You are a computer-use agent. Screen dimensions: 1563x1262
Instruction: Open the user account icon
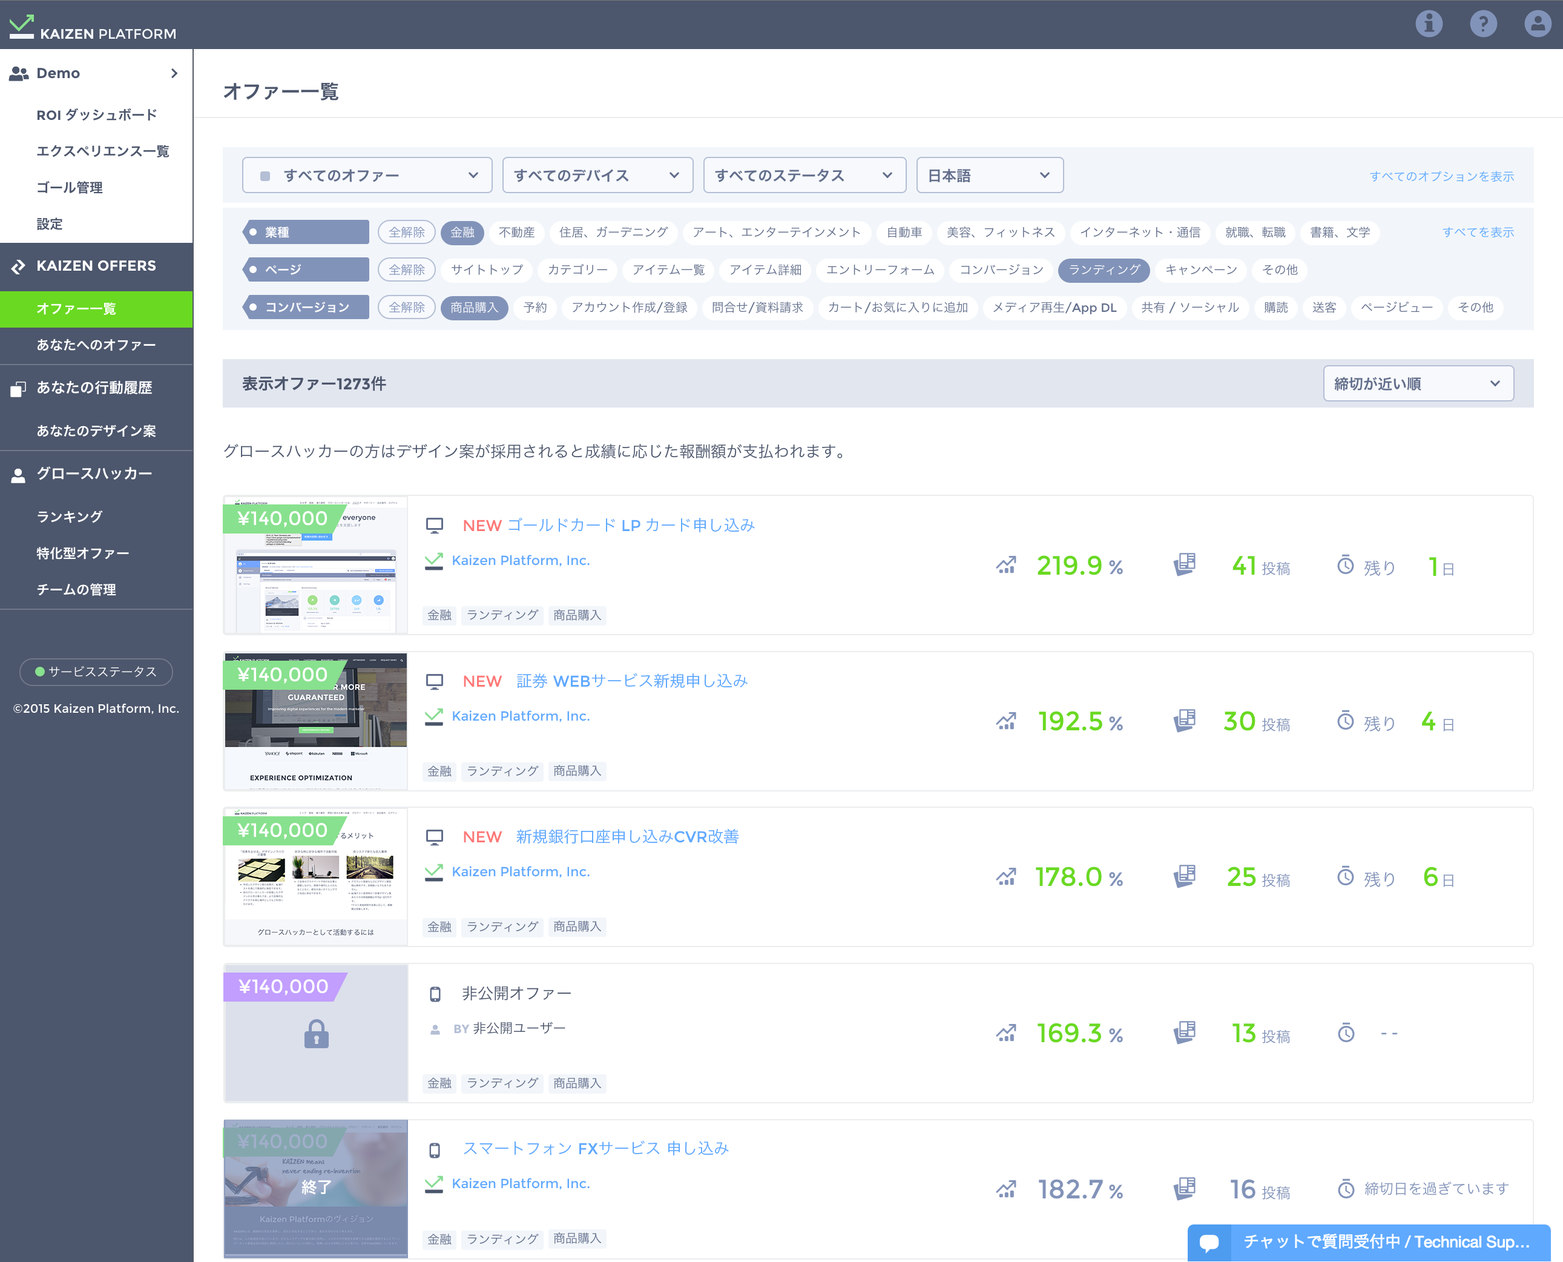pos(1538,24)
